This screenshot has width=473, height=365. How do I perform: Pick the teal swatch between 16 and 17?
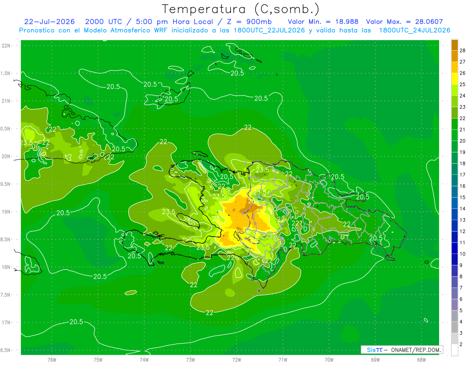pyautogui.click(x=454, y=181)
